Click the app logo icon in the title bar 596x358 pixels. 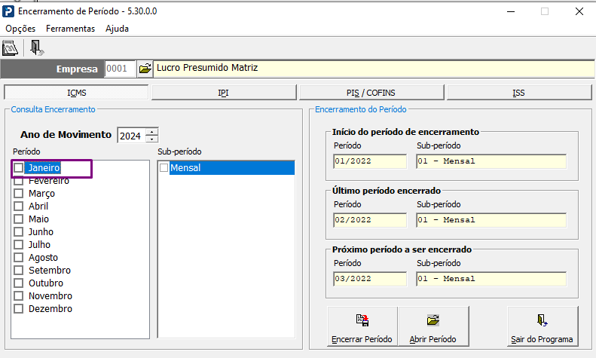(8, 11)
